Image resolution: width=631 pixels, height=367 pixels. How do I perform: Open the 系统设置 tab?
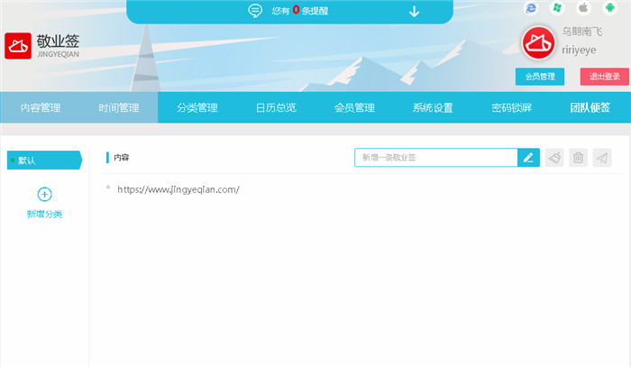[433, 107]
